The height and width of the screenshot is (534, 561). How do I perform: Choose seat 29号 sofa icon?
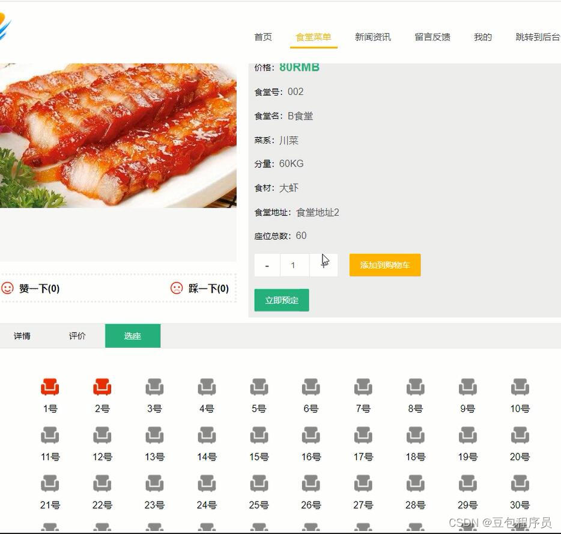(468, 483)
